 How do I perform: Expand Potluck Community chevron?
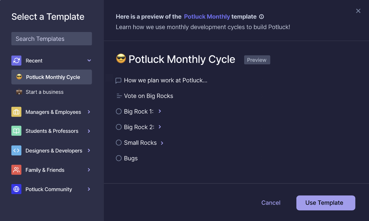click(89, 189)
